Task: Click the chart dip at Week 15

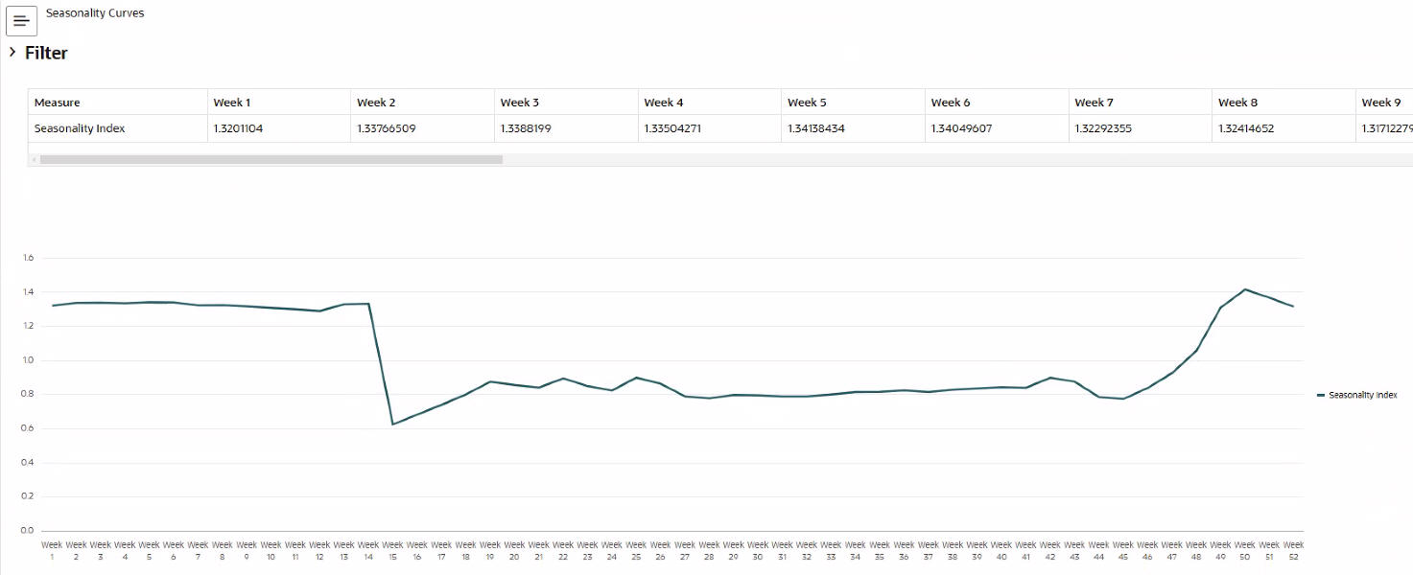Action: (x=392, y=423)
